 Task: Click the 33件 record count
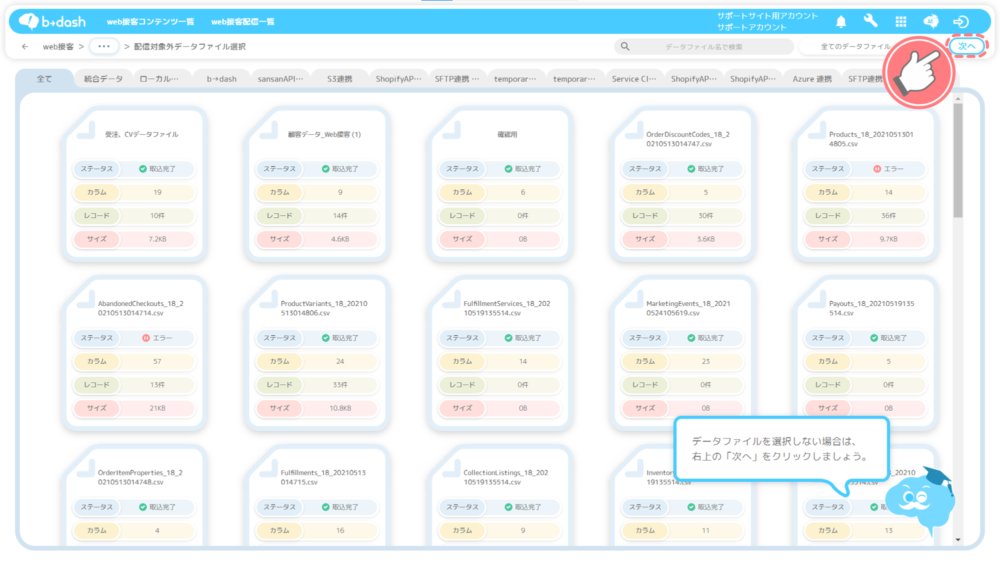coord(340,385)
